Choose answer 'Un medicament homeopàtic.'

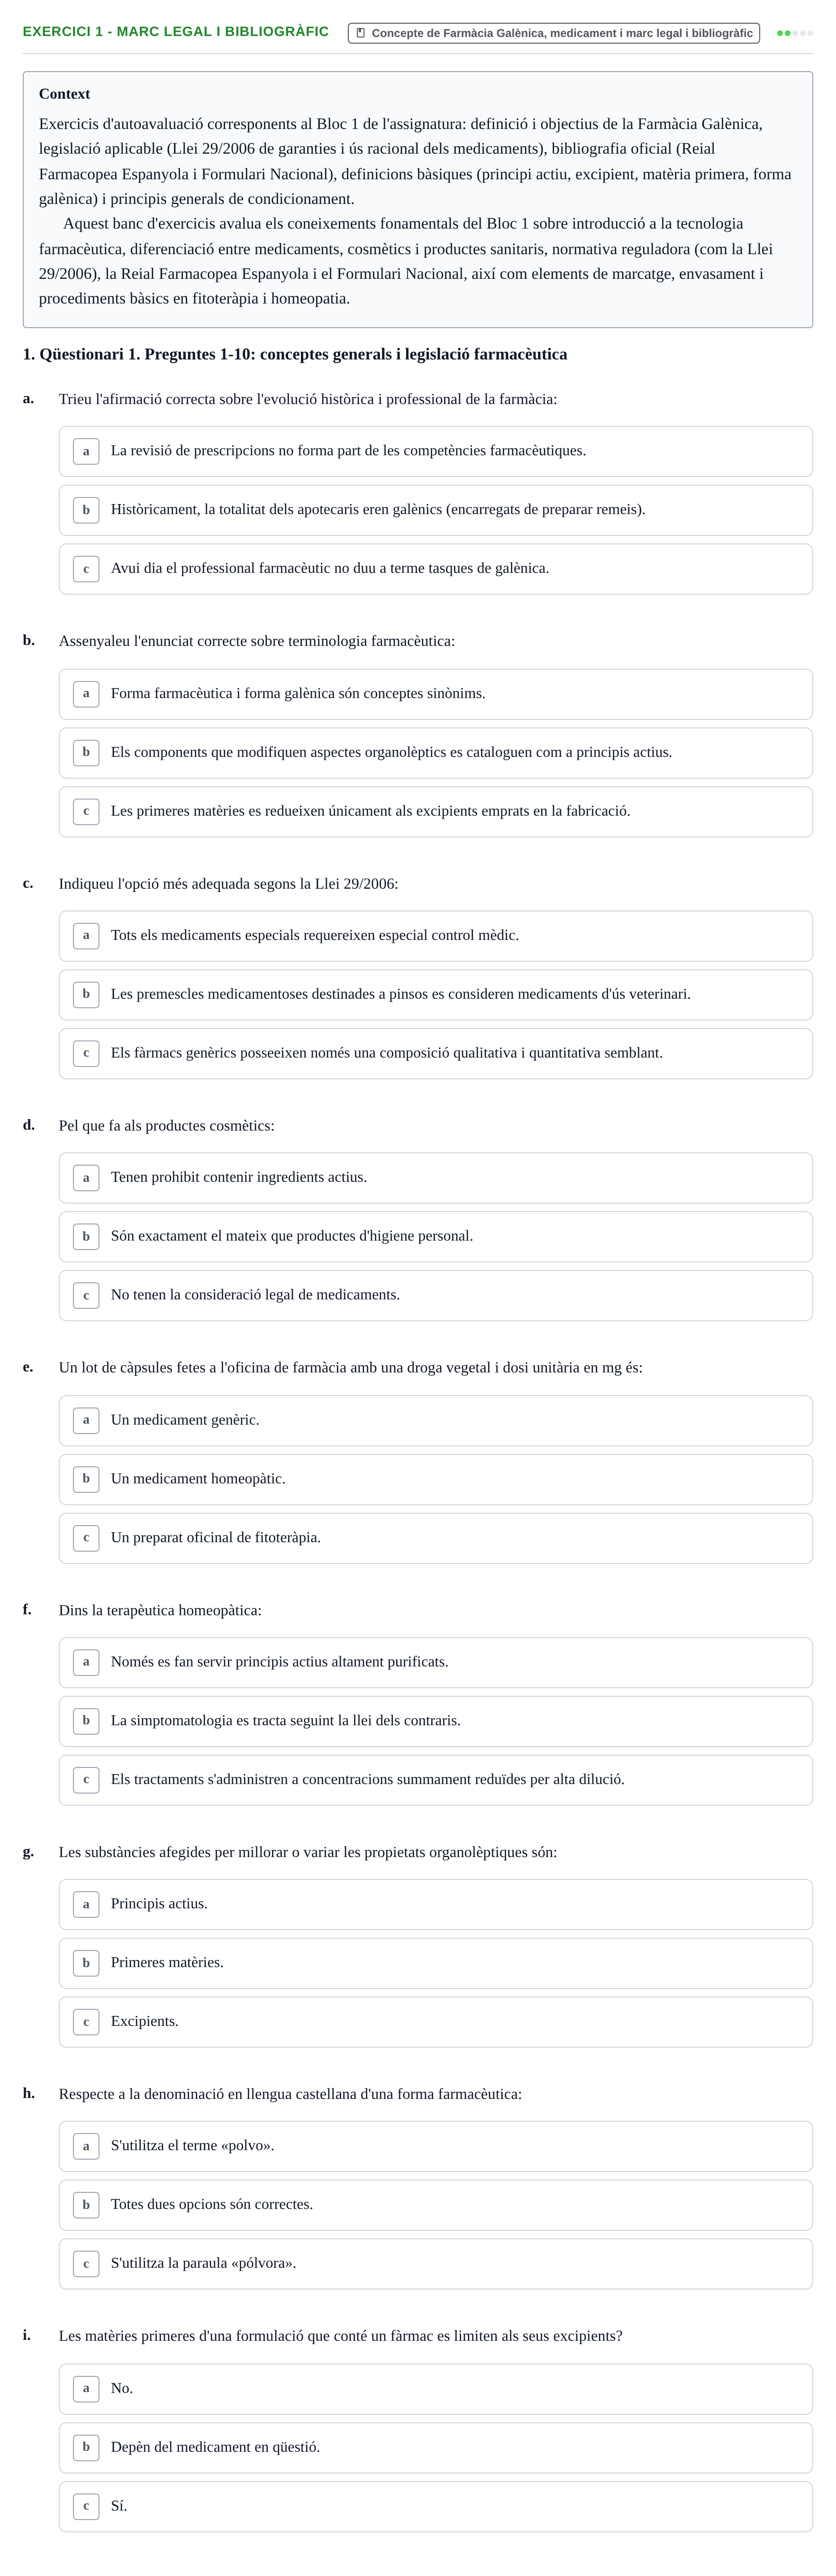[x=436, y=1479]
